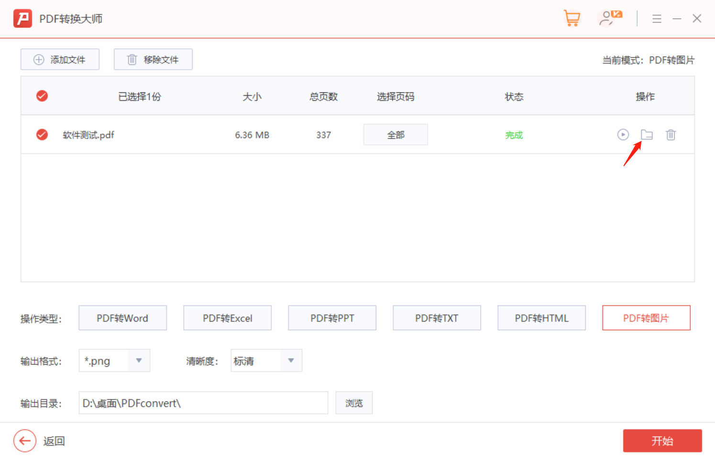Open the 输出格式 *.png dropdown
This screenshot has height=457, width=715.
click(114, 360)
